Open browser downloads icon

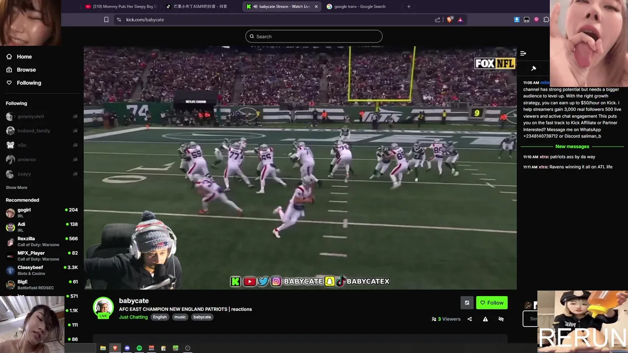tap(517, 20)
